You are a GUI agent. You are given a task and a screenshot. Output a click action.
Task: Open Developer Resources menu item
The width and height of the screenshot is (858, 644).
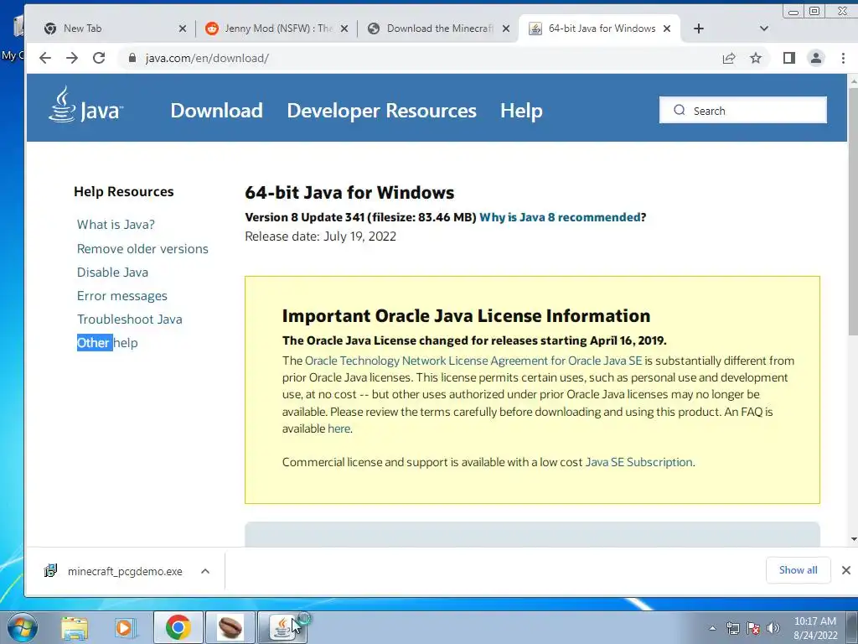tap(382, 110)
